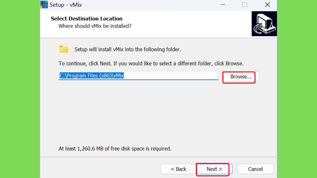This screenshot has width=317, height=178.
Task: Click the disabled maximize window button
Action: point(245,5)
